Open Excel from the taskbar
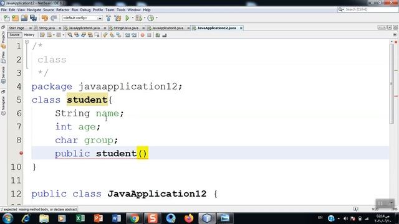Screen dimensions: 399x224 [80, 218]
